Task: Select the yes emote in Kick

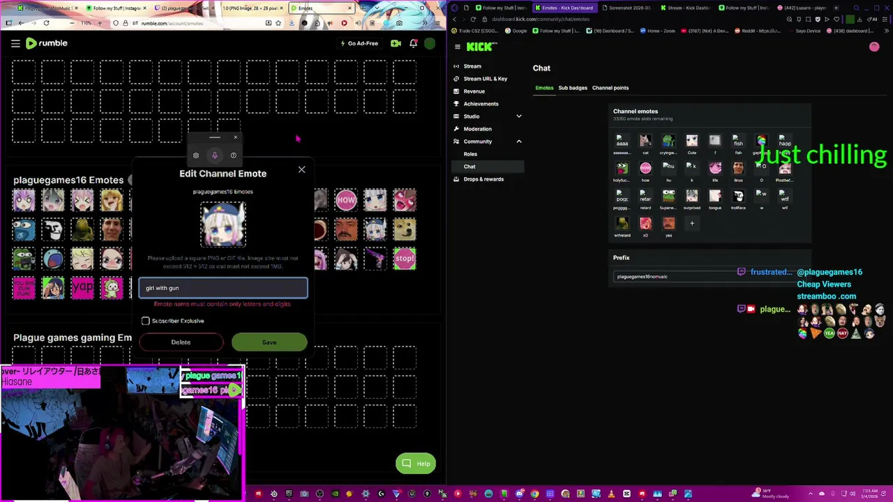Action: pos(668,224)
